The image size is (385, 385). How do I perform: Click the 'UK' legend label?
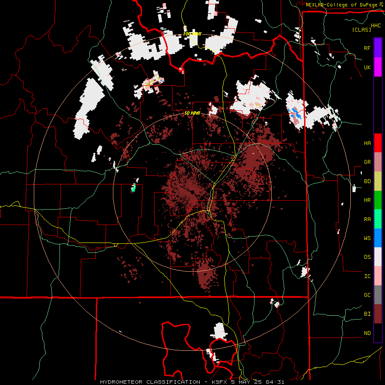coord(367,68)
